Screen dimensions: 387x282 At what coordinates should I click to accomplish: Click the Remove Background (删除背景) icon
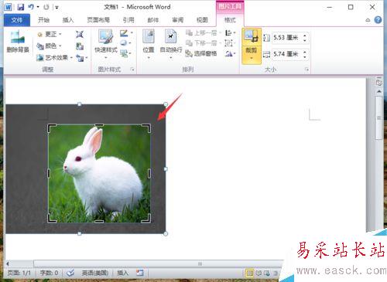(18, 41)
